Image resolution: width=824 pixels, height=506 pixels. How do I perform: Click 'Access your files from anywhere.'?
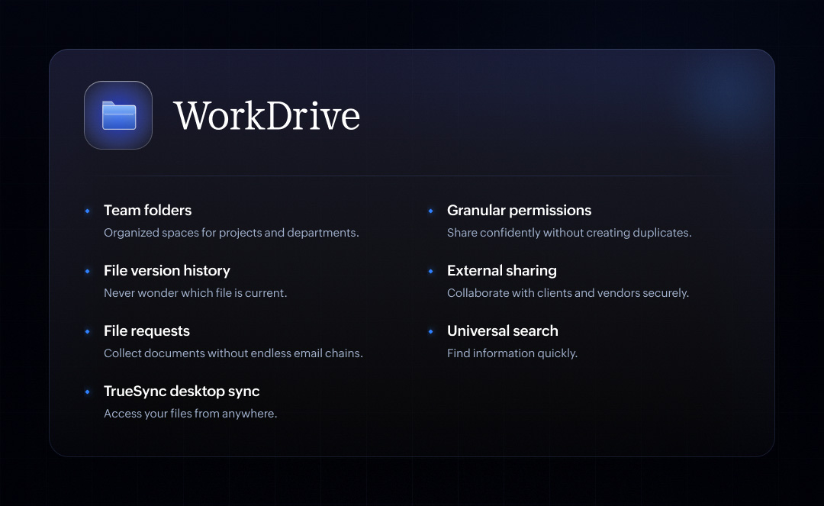click(190, 414)
